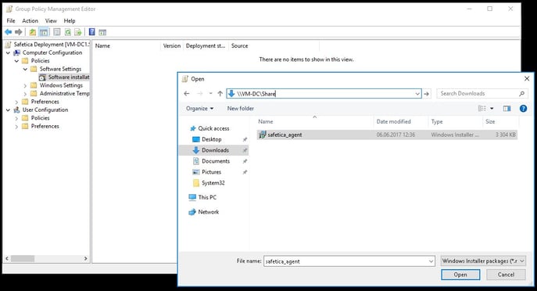Viewport: 537px width, 291px height.
Task: Expand Preferences under User Configuration
Action: [16, 127]
